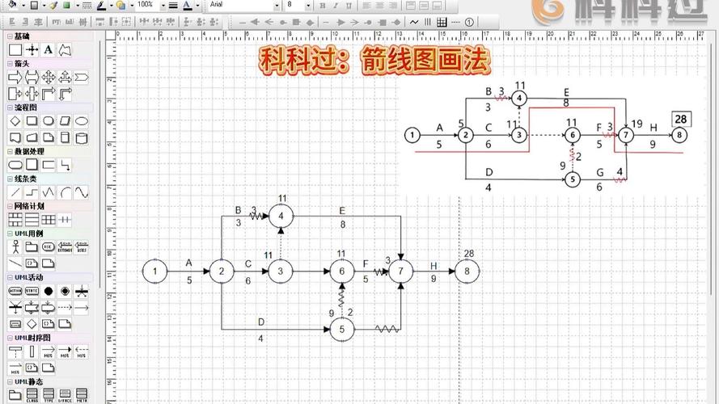The height and width of the screenshot is (404, 719).
Task: Collapse the 箭头 palette section
Action: pyautogui.click(x=10, y=64)
